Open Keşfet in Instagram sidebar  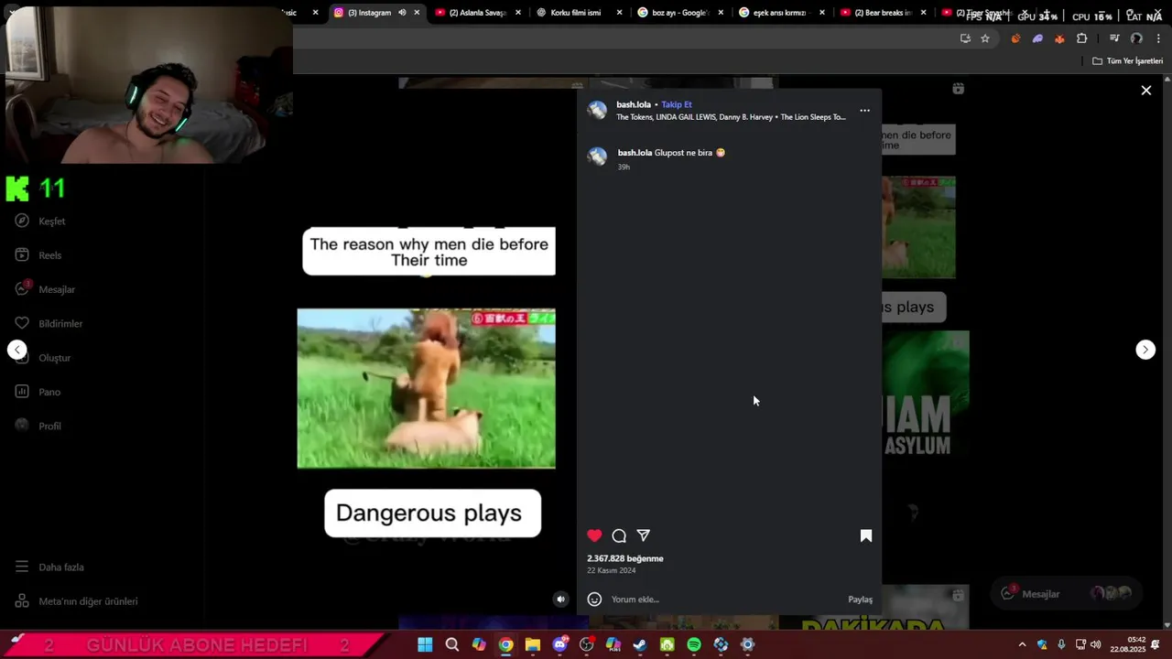point(40,221)
